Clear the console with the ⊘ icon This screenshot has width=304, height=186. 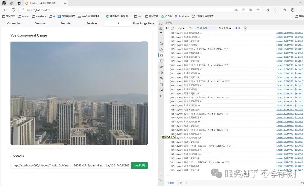[173, 28]
